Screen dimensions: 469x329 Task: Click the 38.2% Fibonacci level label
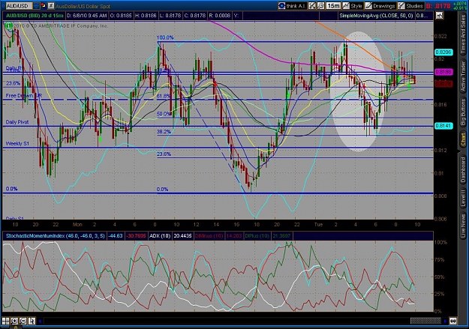(x=164, y=131)
